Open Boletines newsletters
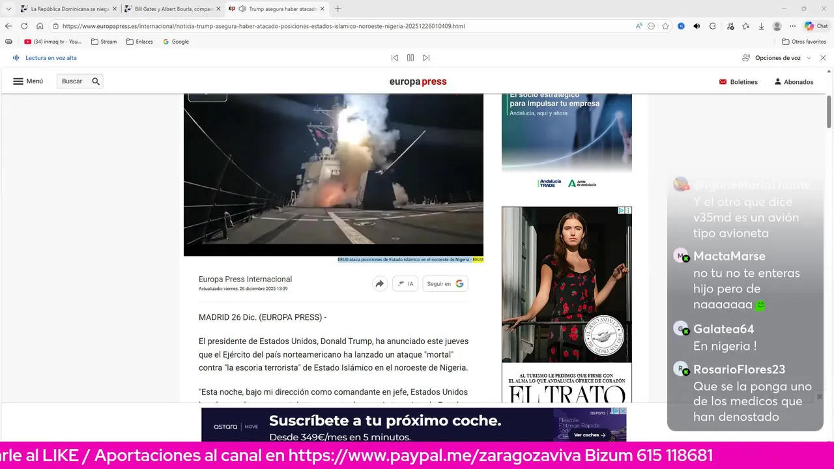Screen dimensions: 834x469 [738, 82]
